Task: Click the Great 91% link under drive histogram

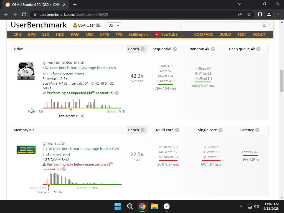Action: pyautogui.click(x=122, y=112)
